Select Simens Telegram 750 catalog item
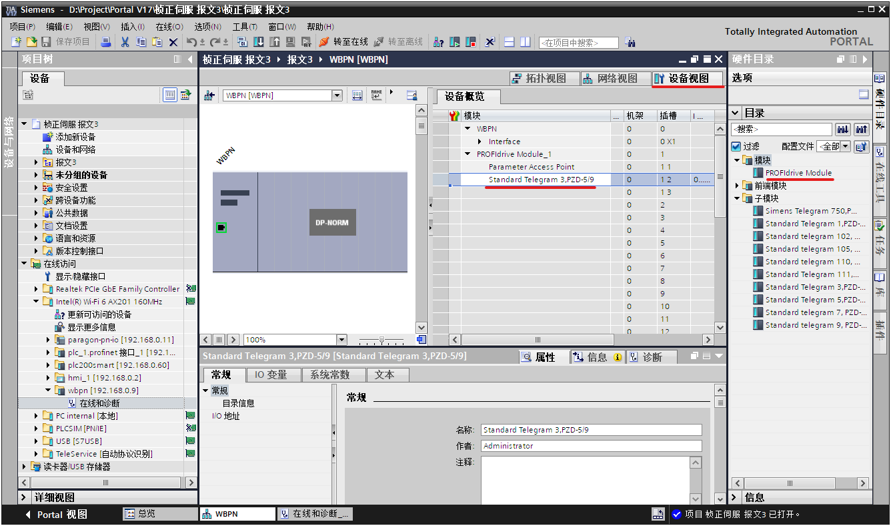 tap(811, 211)
